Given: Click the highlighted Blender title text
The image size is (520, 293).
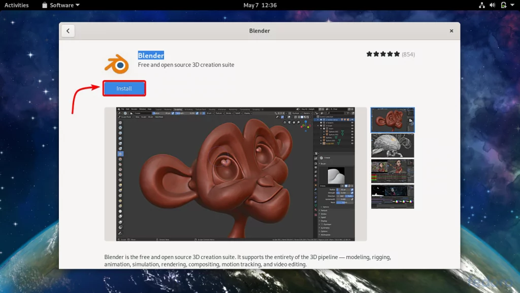Looking at the screenshot, I should (x=151, y=55).
